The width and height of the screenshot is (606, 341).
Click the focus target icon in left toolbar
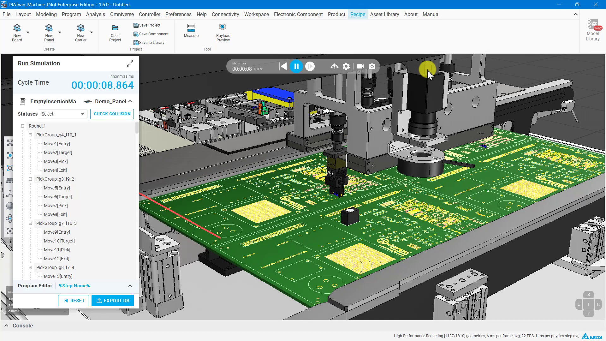pos(10,231)
